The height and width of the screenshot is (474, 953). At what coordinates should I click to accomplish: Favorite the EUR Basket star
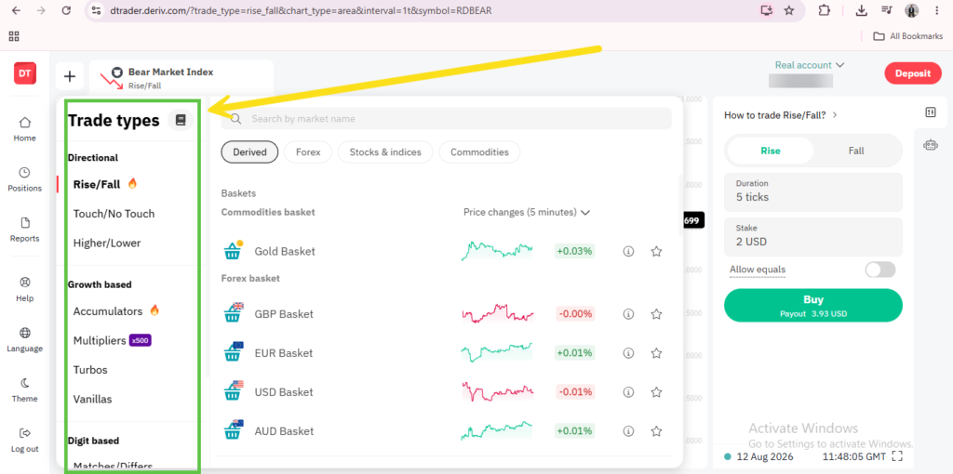tap(656, 352)
